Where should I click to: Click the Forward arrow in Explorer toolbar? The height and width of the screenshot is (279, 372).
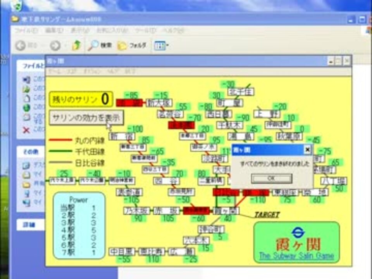click(x=55, y=46)
